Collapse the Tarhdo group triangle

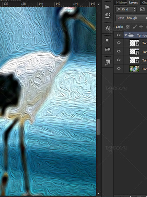coord(126,35)
